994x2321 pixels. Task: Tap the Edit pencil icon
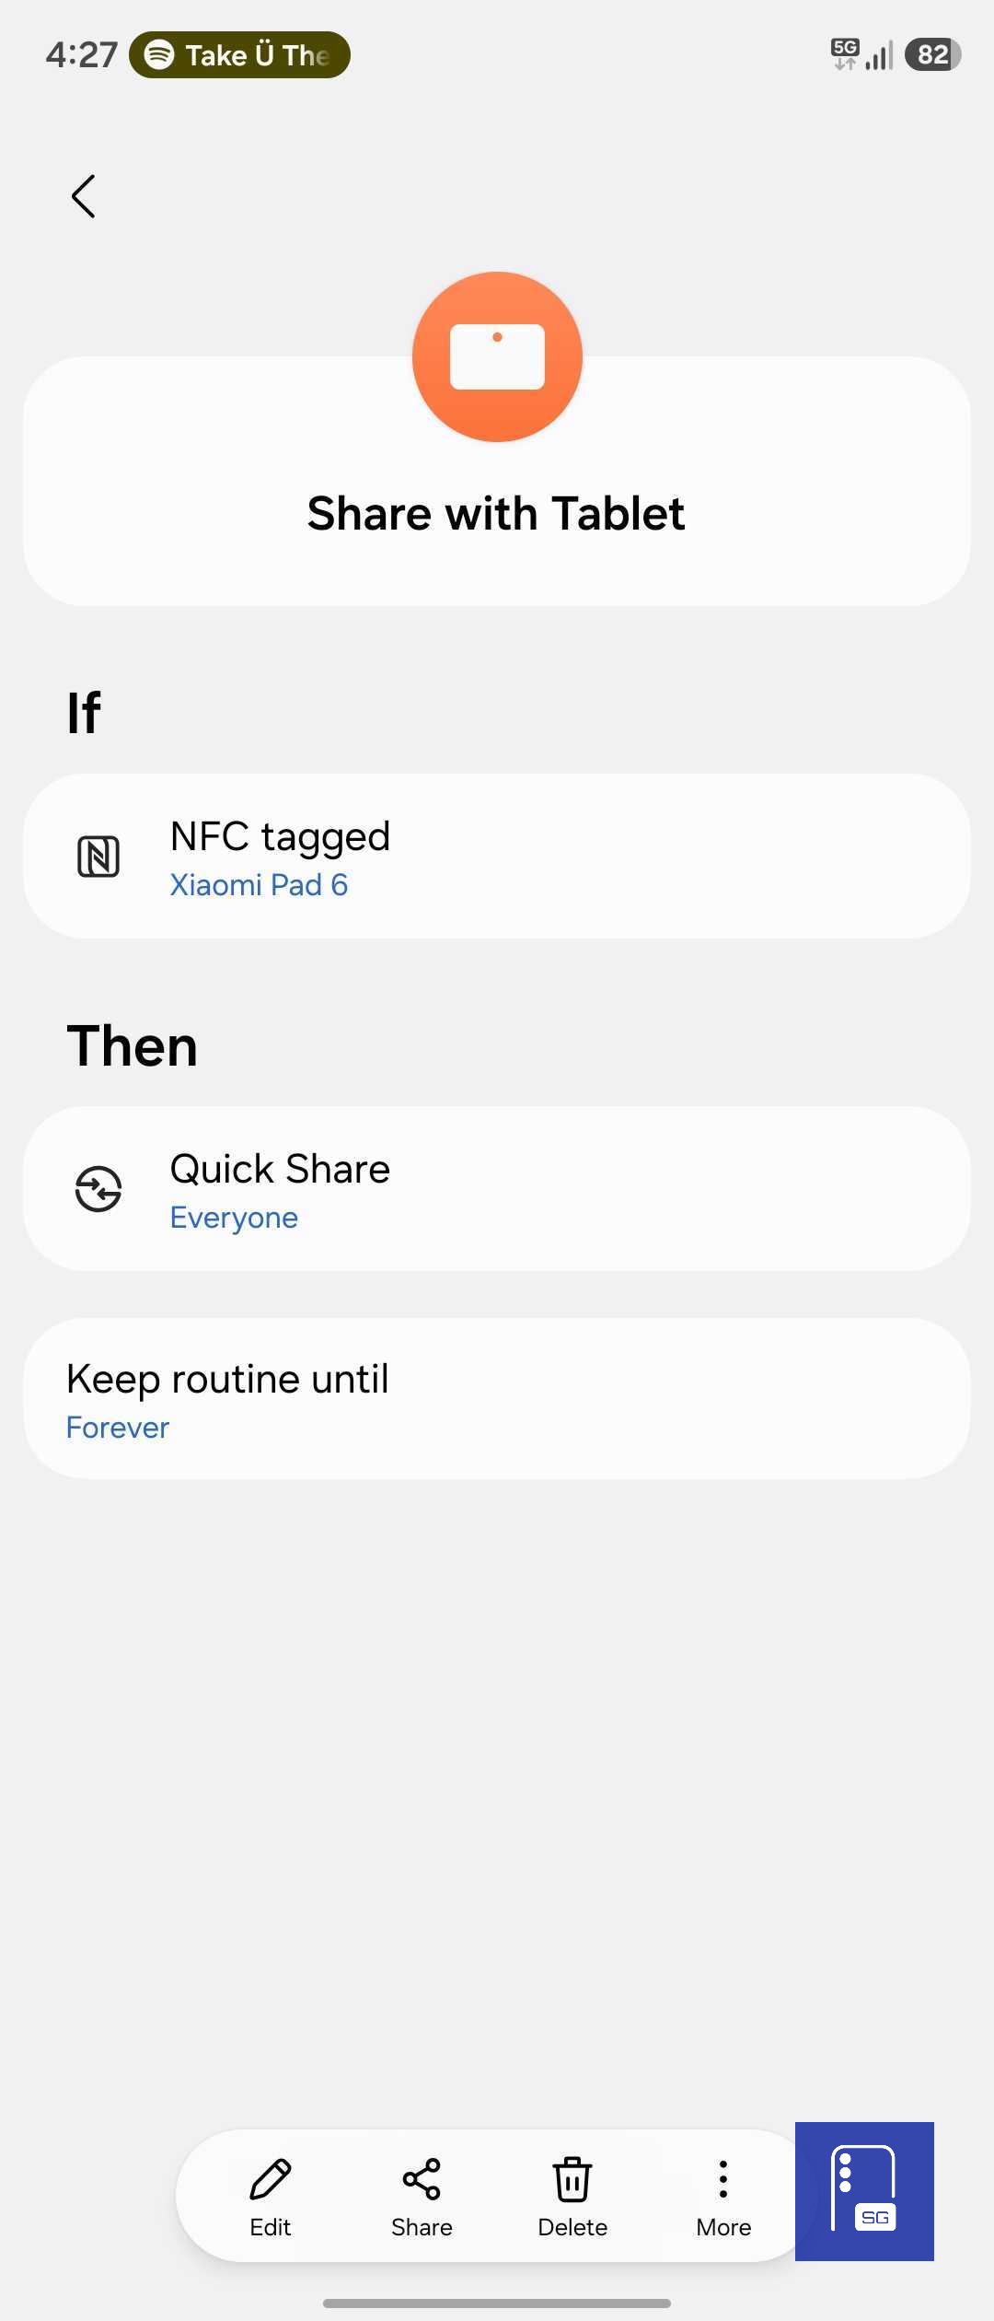(270, 2179)
